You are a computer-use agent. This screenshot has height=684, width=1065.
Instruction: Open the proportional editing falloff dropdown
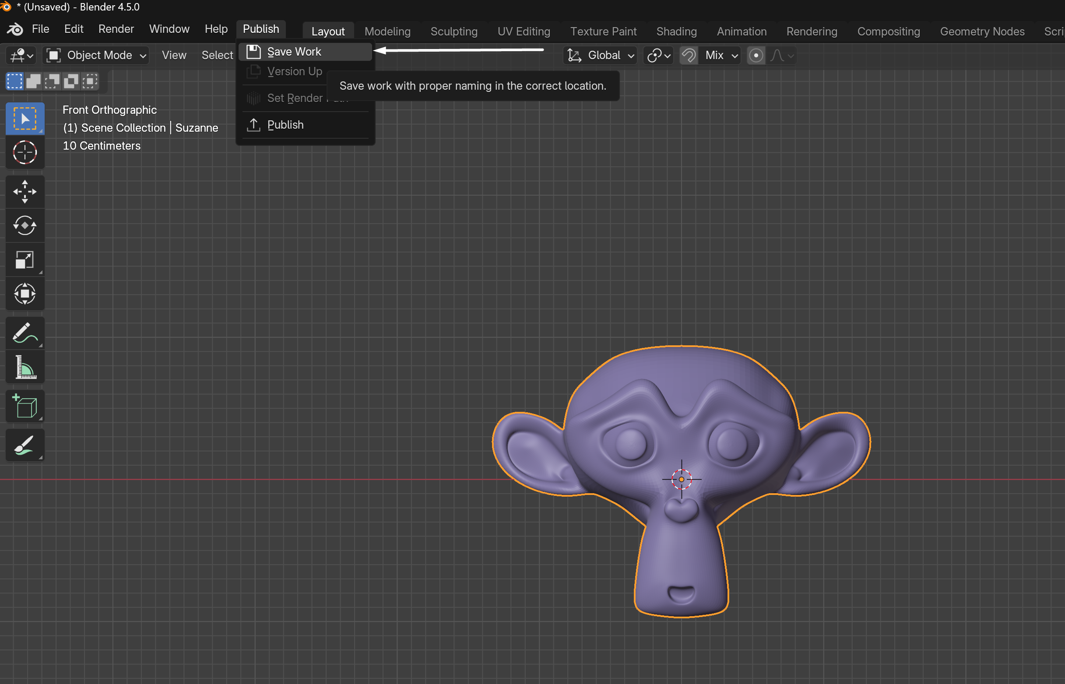781,56
